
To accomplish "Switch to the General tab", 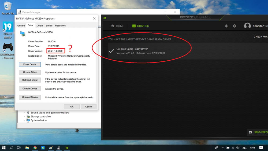I will (x=21, y=26).
